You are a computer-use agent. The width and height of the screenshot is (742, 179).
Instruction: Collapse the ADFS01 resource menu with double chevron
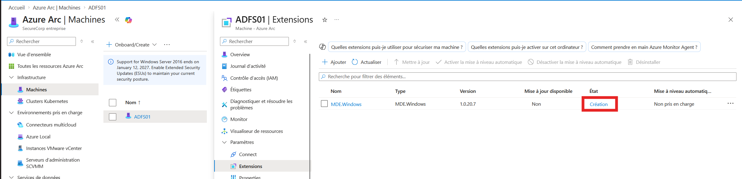point(305,42)
